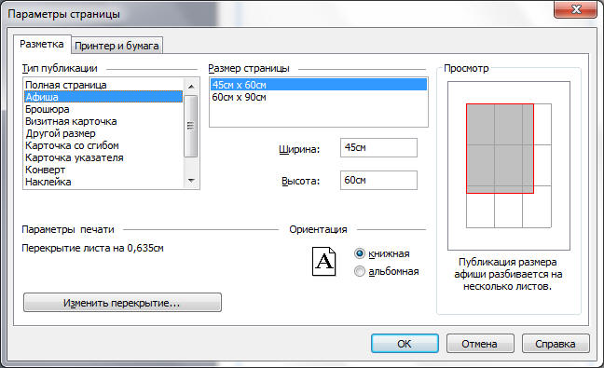Screen dimensions: 604x368
Task: Select Конверт publication type
Action: pyautogui.click(x=103, y=170)
